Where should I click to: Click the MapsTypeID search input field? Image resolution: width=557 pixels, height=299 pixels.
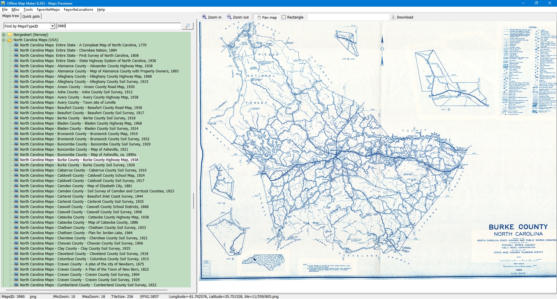pos(118,26)
